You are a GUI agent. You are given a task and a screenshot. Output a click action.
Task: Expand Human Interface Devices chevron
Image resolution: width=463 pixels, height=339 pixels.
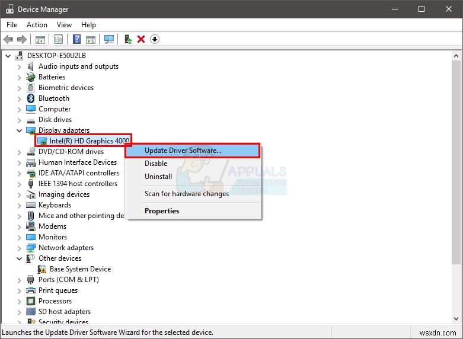[x=19, y=163]
